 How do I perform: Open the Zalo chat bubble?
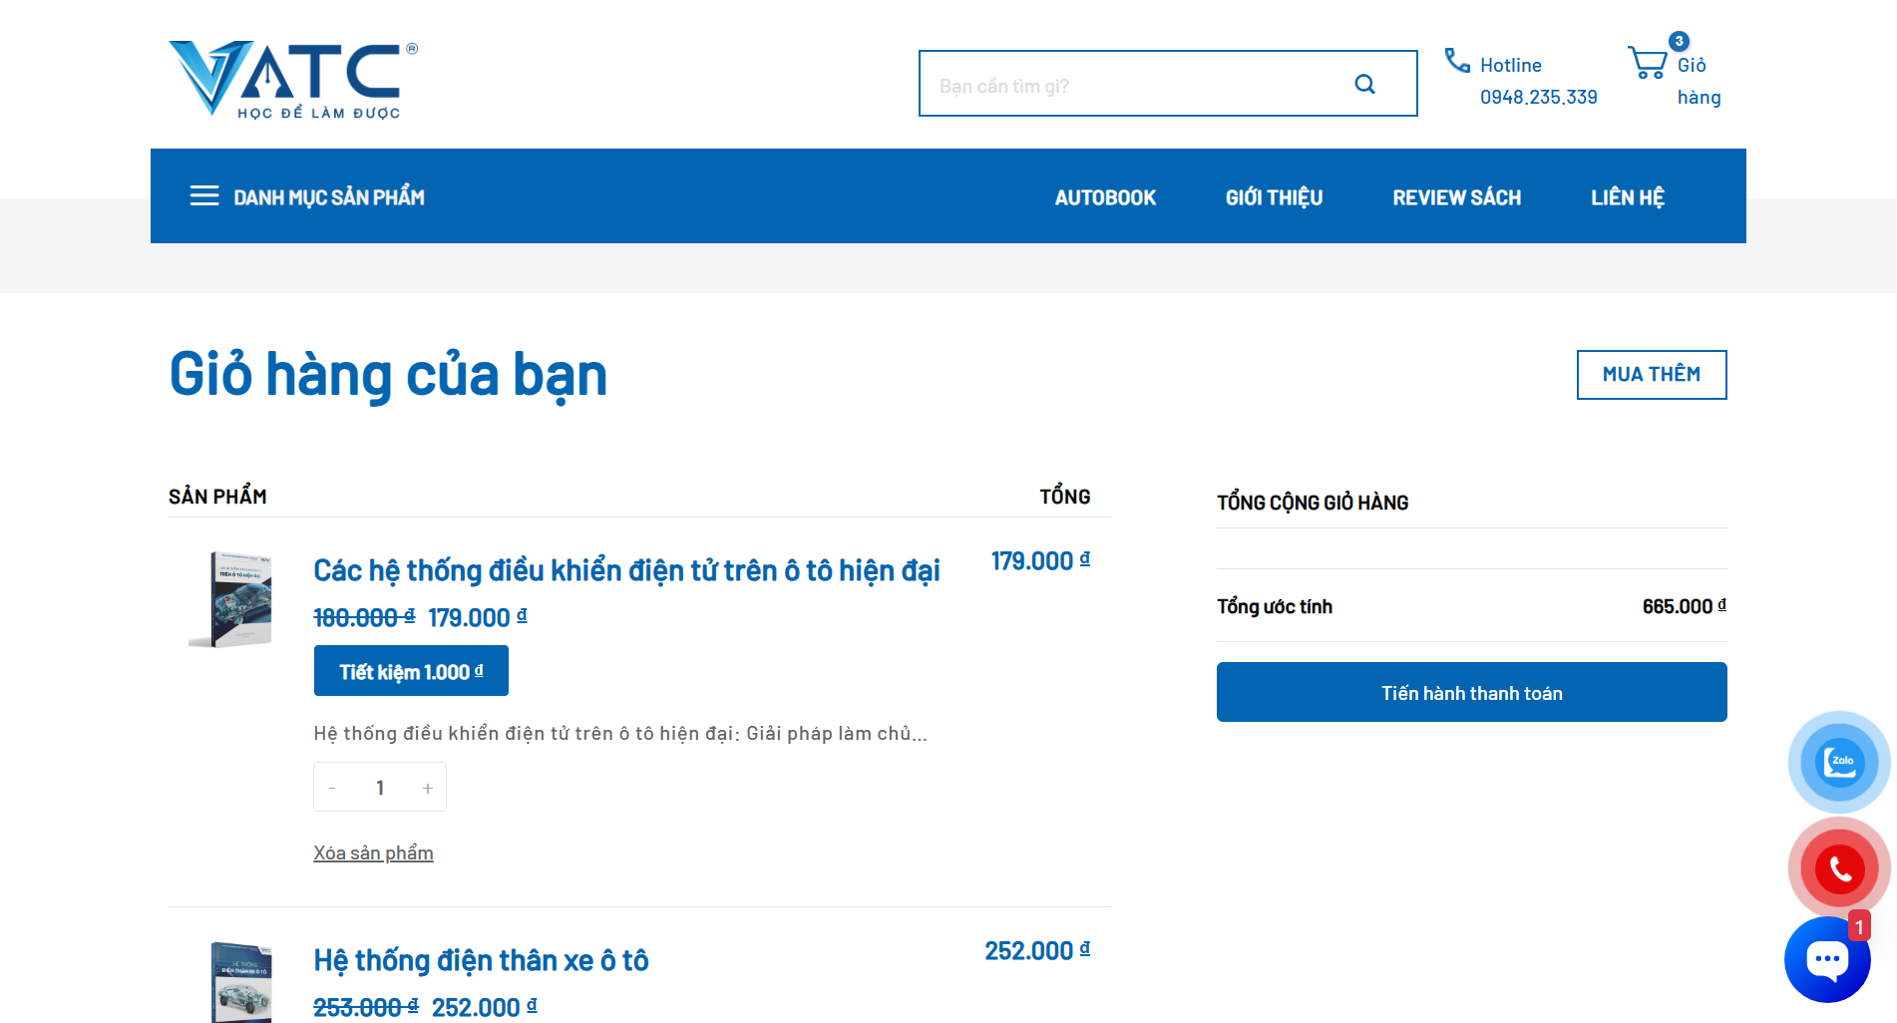1838,762
